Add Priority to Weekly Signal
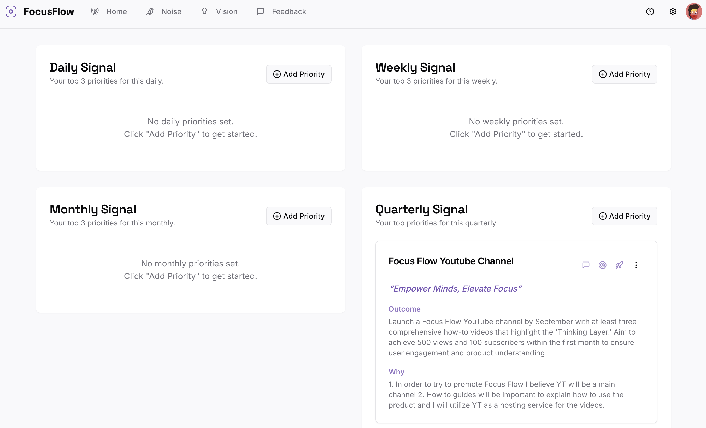 (x=624, y=74)
